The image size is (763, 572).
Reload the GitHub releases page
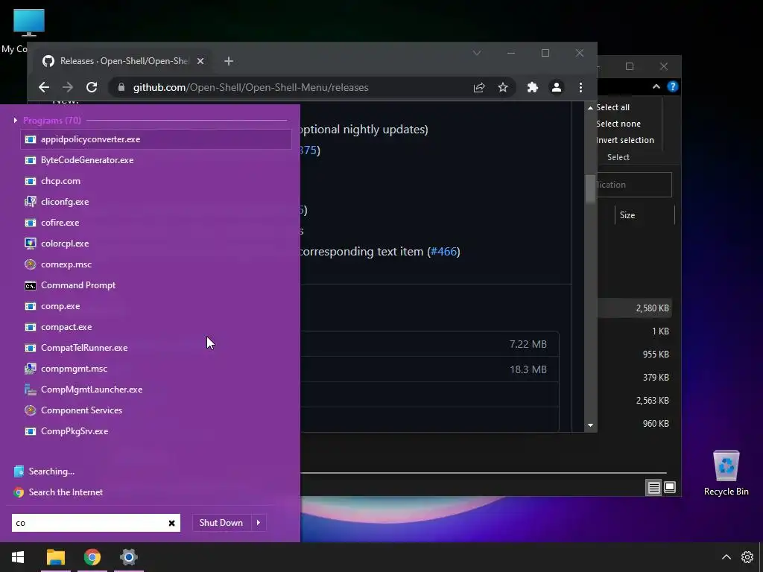tap(92, 88)
